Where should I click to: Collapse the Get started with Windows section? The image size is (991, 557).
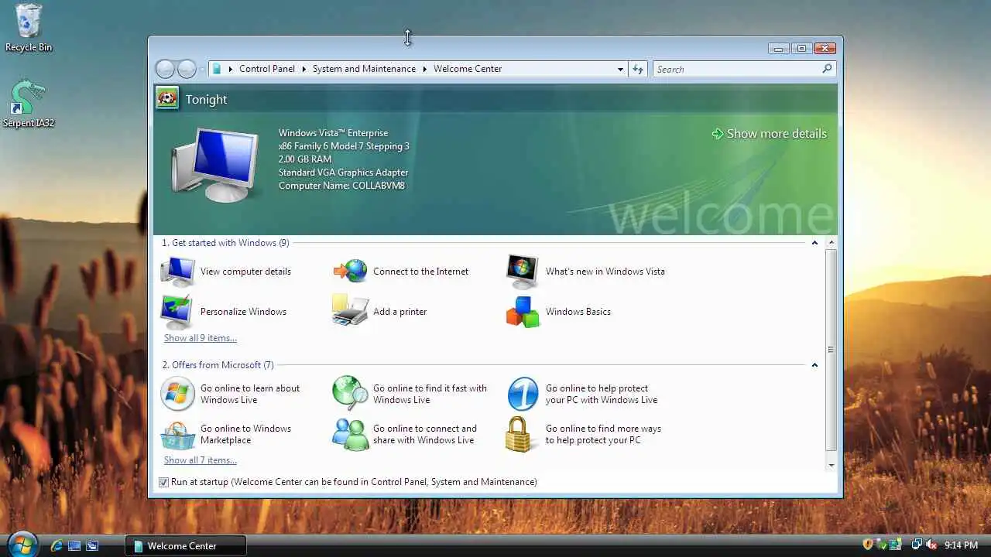(x=814, y=243)
